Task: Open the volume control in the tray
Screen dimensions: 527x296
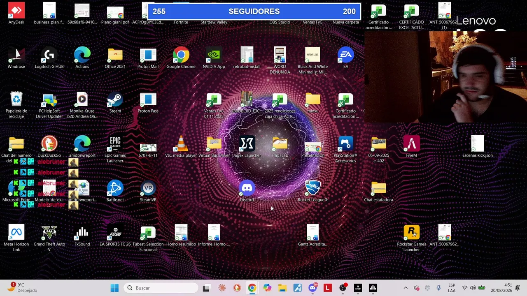Action: tap(473, 288)
